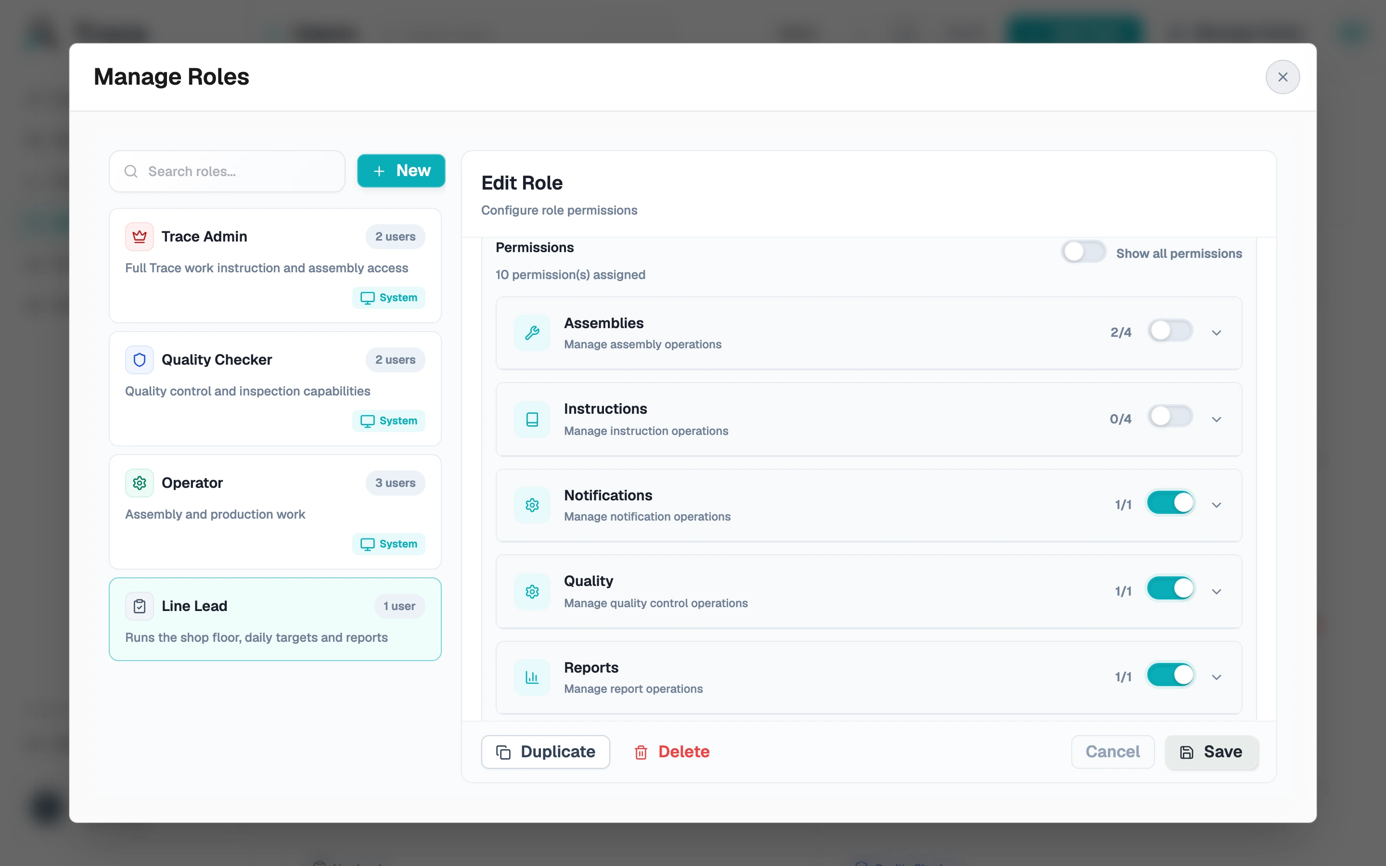Viewport: 1386px width, 866px height.
Task: Click monitor icon on Quality Checker System badge
Action: tap(367, 421)
